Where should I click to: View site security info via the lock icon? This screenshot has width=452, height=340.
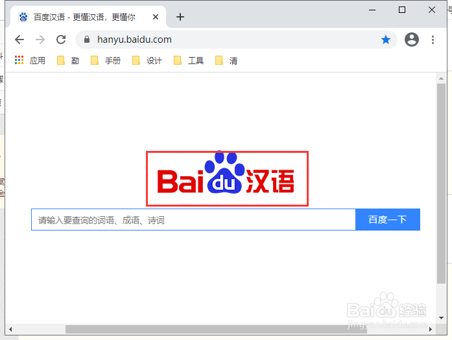(x=87, y=40)
